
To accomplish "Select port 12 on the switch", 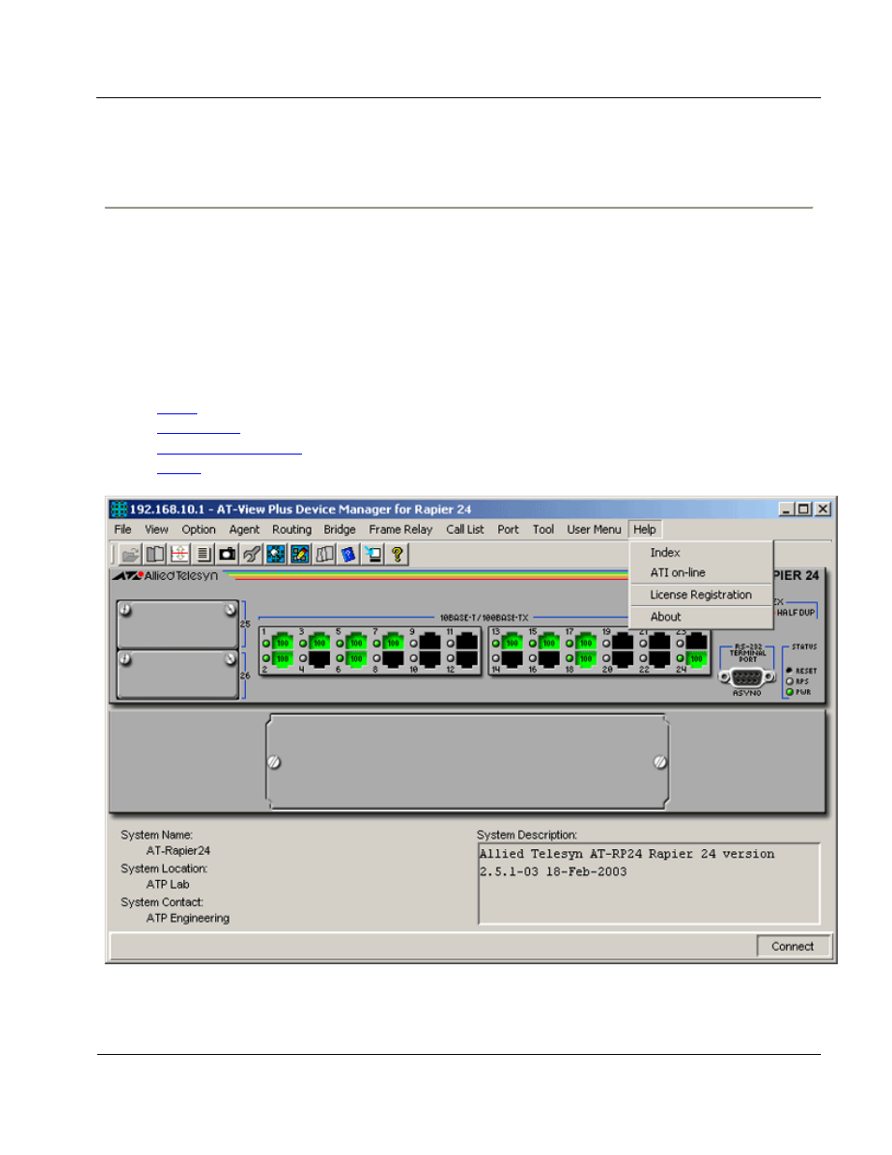I will 468,659.
